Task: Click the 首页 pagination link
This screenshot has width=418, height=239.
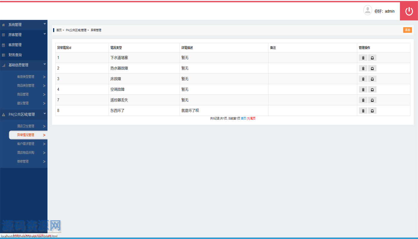Action: click(x=243, y=119)
